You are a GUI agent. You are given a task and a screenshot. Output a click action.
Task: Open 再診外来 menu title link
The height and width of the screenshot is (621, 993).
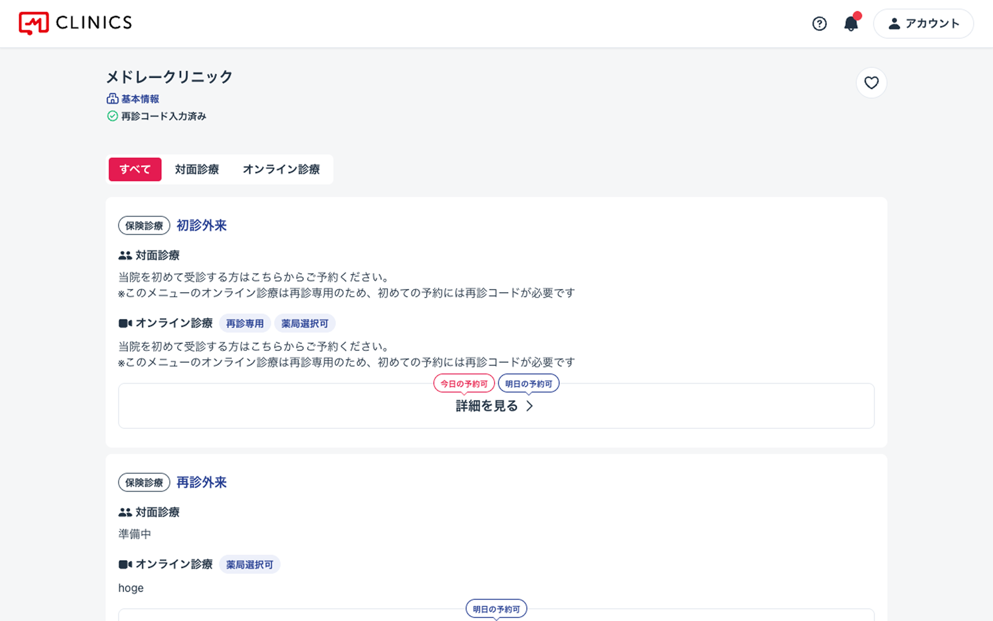coord(201,482)
